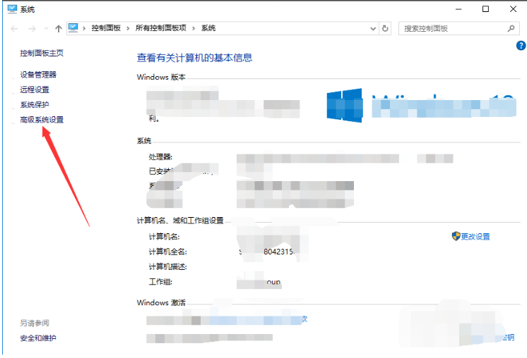This screenshot has width=527, height=358.
Task: Click the Forward navigation arrow
Action: (x=32, y=29)
